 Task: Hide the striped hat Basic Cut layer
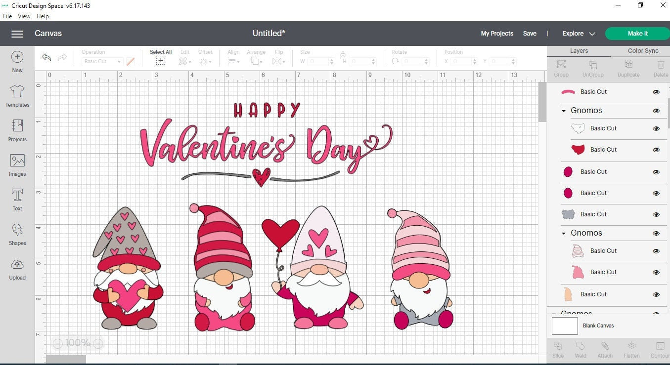coord(656,251)
